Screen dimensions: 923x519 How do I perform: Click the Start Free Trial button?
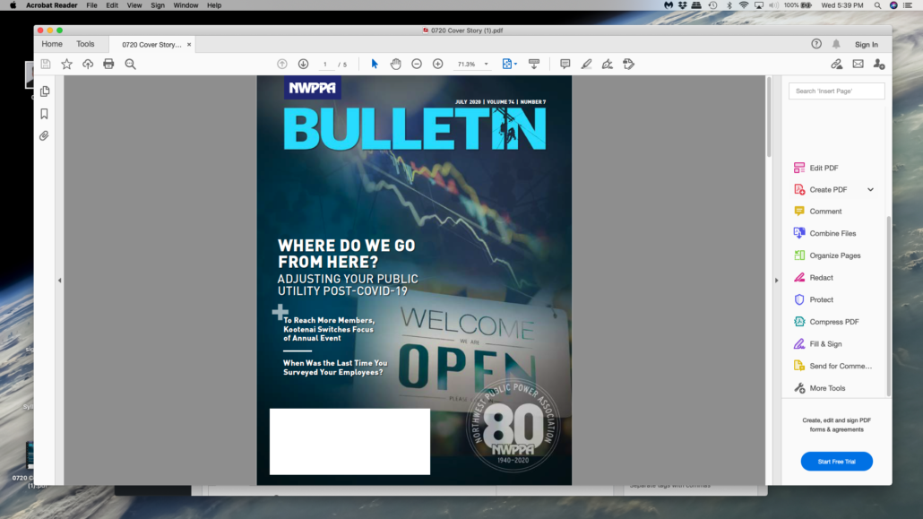pos(836,462)
